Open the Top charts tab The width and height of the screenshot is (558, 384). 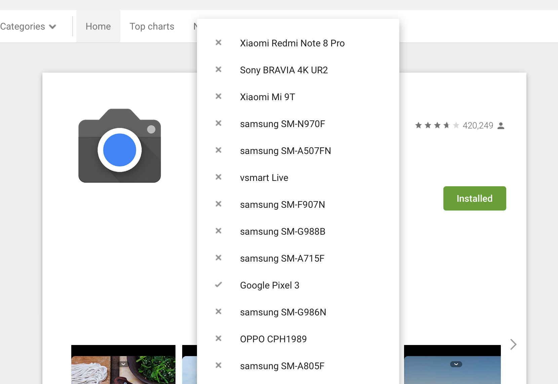(x=152, y=26)
